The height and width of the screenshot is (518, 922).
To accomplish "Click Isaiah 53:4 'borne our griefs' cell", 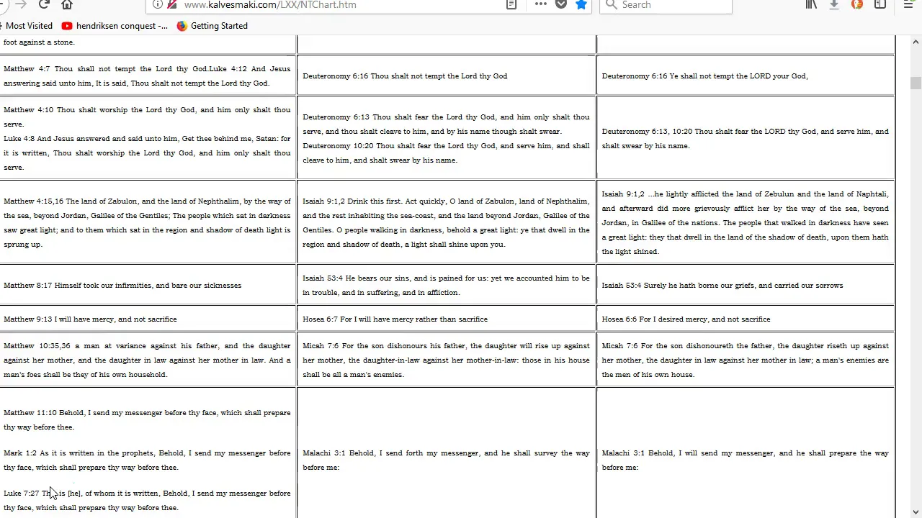I will pos(746,285).
